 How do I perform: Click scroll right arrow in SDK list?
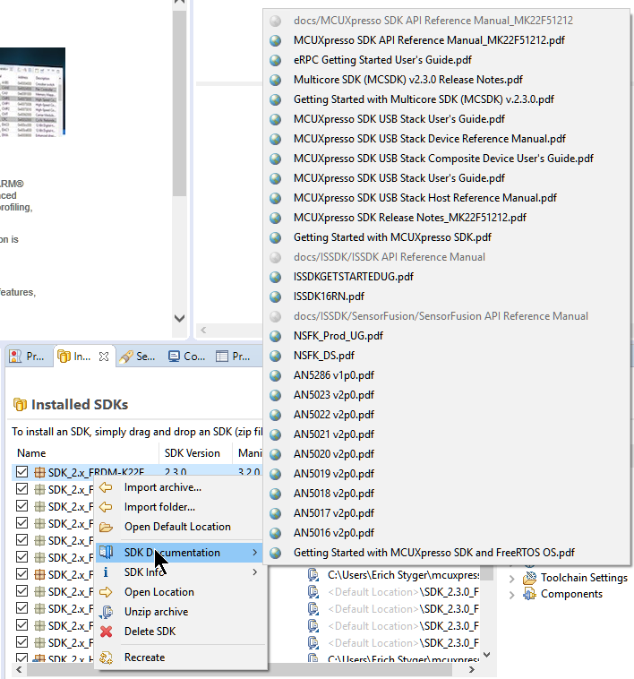472,670
